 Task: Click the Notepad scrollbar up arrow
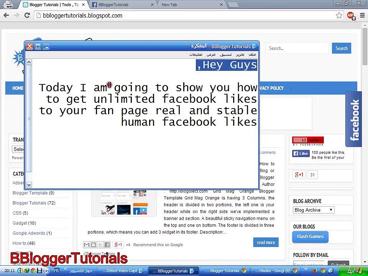click(x=29, y=62)
